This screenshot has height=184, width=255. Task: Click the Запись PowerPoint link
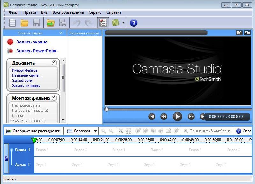36,51
